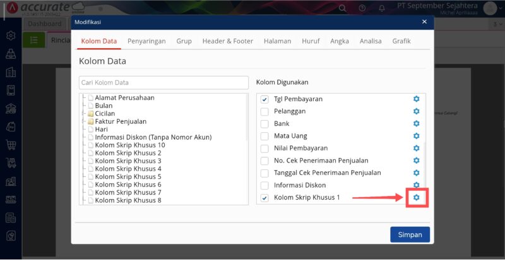Uncheck the Tgl Pembayaran checkbox
This screenshot has height=261, width=505.
264,99
